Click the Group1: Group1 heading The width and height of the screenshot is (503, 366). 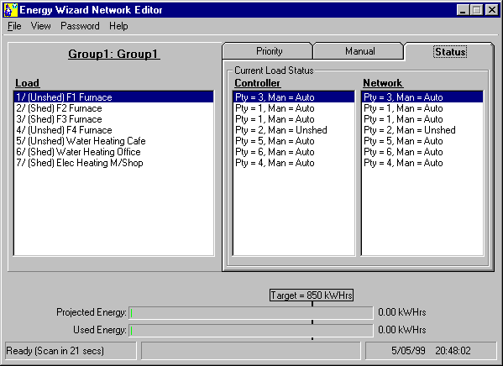click(x=114, y=54)
